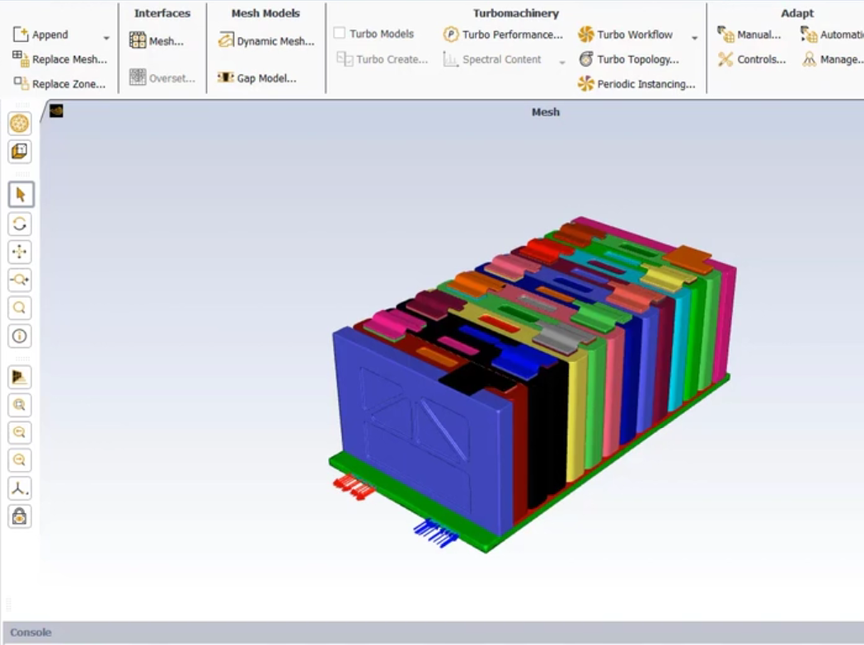864x645 pixels.
Task: Click the black and gold view icon below the probe tool
Action: pyautogui.click(x=20, y=377)
